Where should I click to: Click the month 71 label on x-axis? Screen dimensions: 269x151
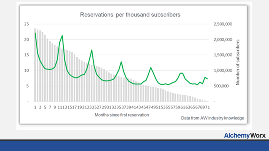[207, 107]
